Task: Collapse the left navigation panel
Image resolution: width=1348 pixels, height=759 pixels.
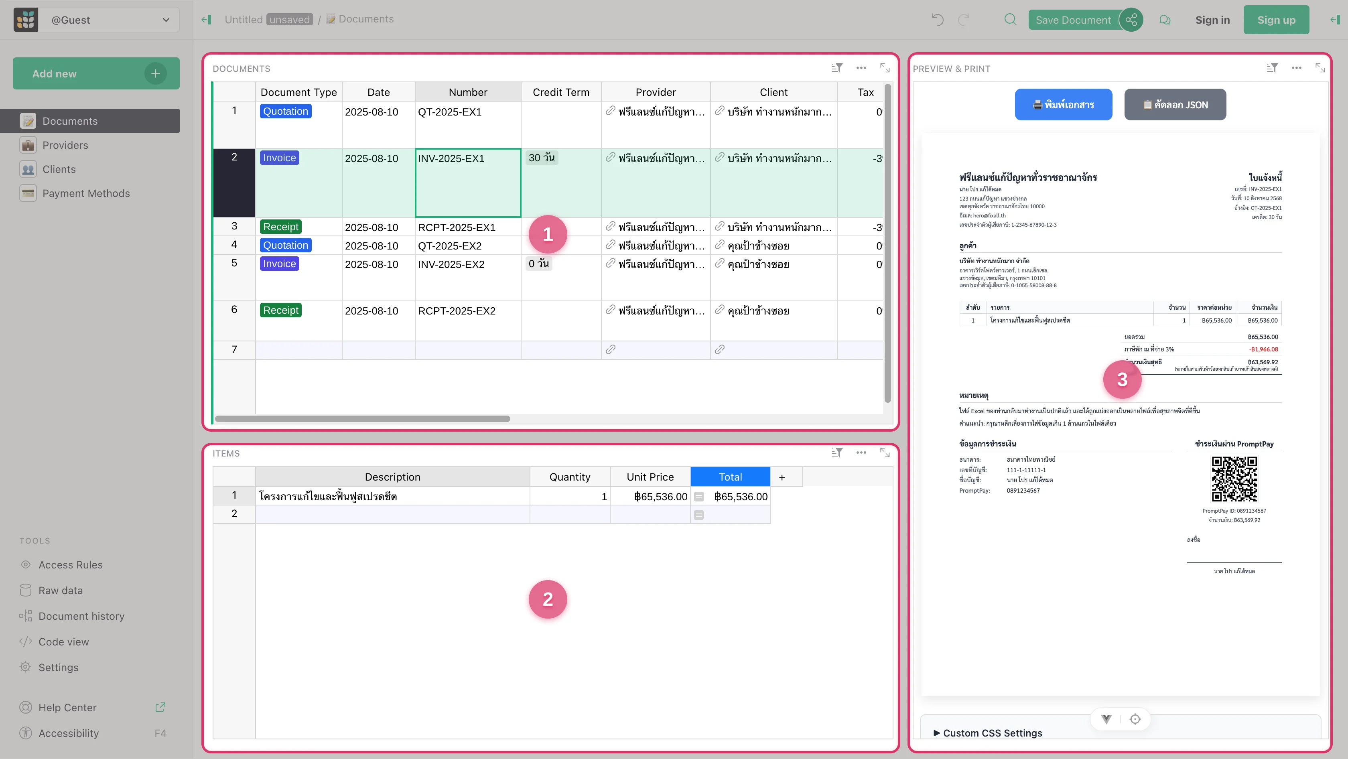Action: coord(206,20)
